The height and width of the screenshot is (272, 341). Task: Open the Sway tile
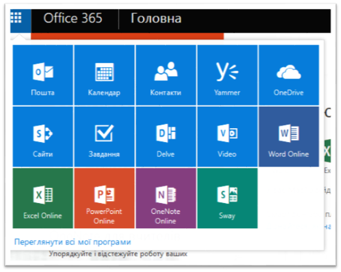click(228, 198)
